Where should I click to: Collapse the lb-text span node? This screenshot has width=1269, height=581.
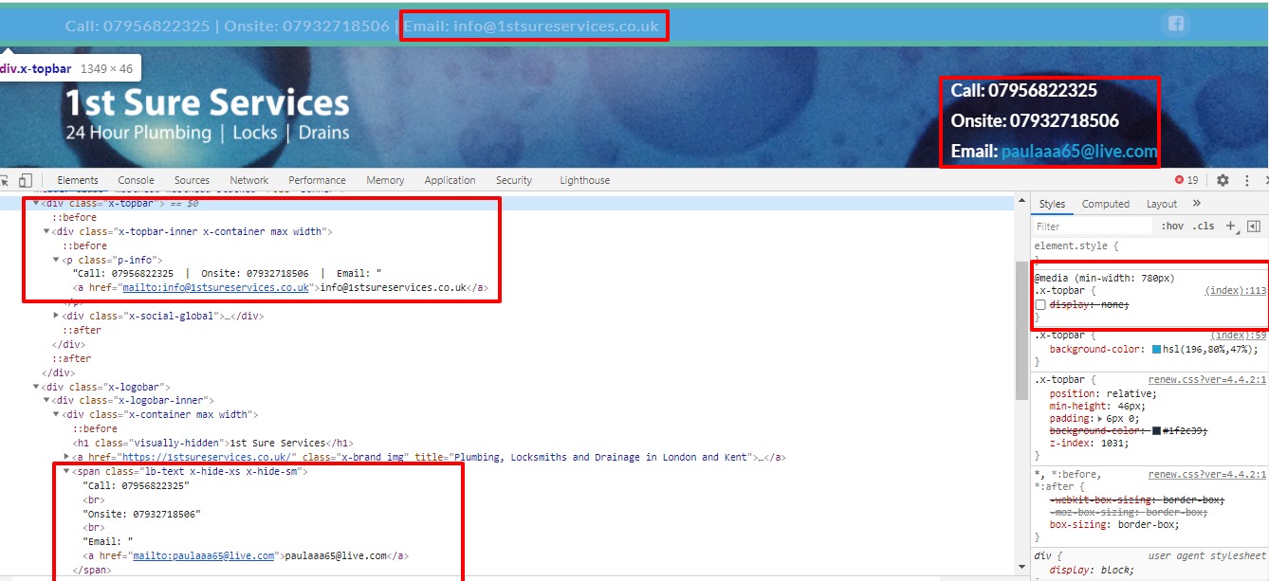click(x=67, y=471)
